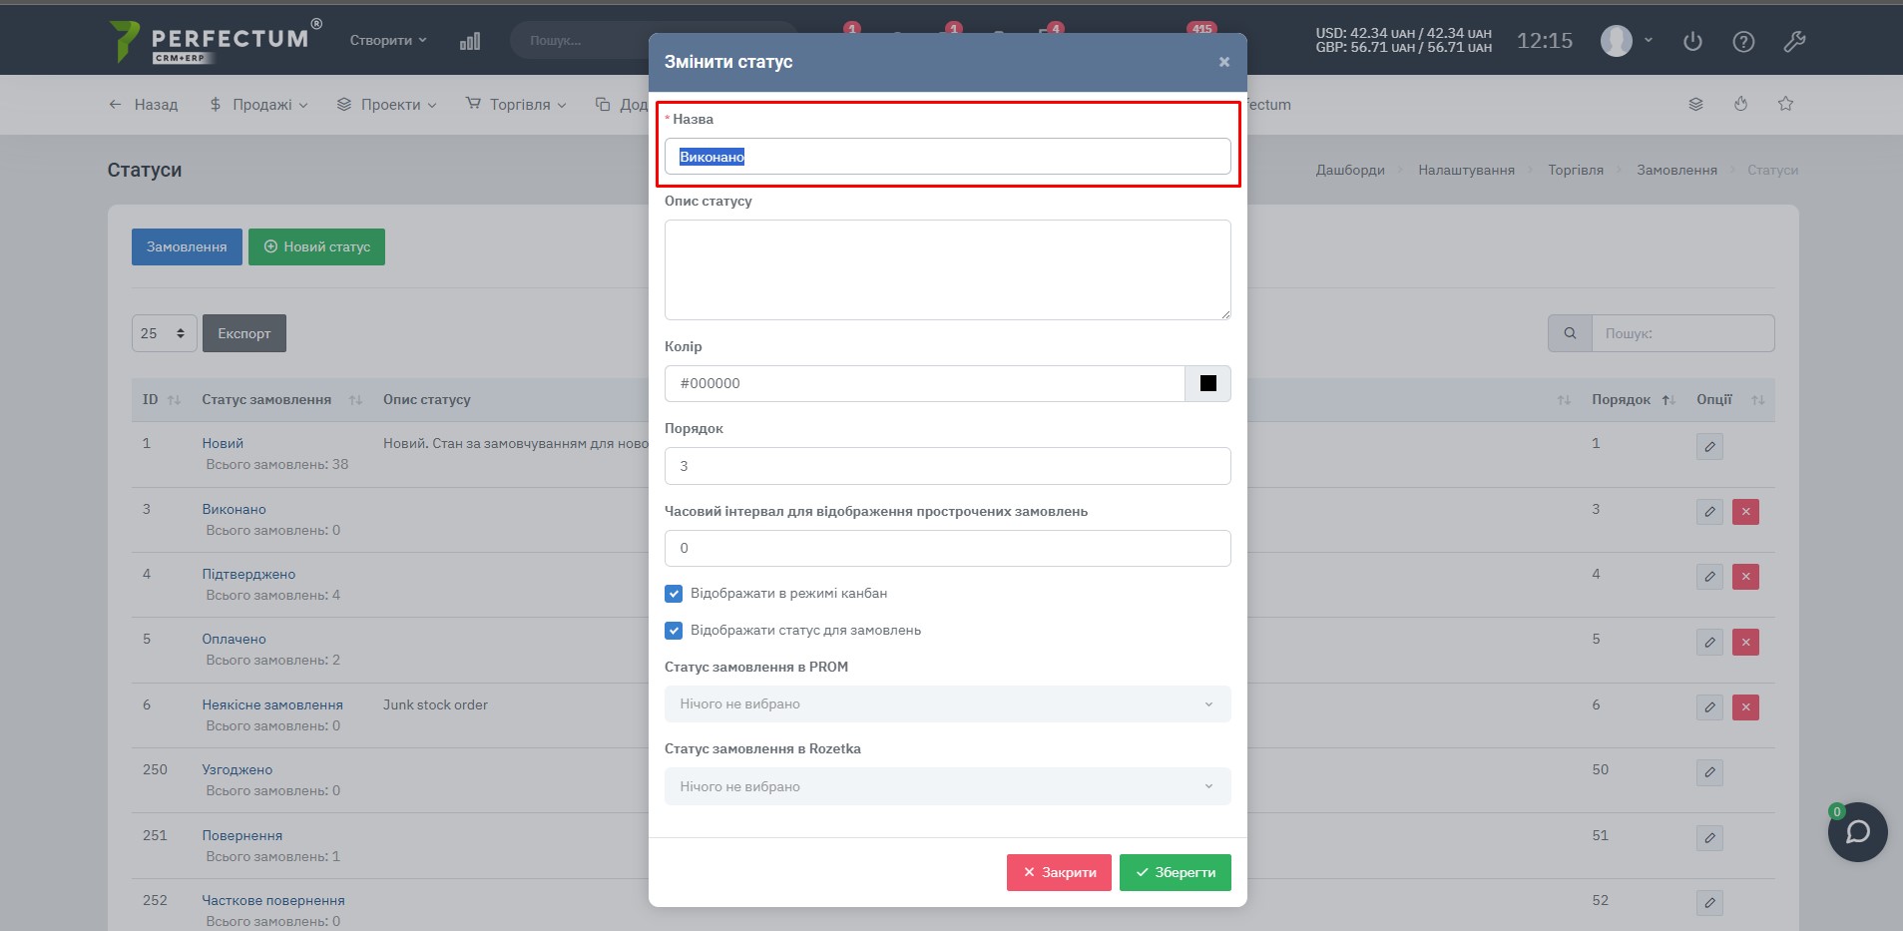This screenshot has height=931, width=1903.
Task: Open the Проекти menu
Action: tap(387, 105)
